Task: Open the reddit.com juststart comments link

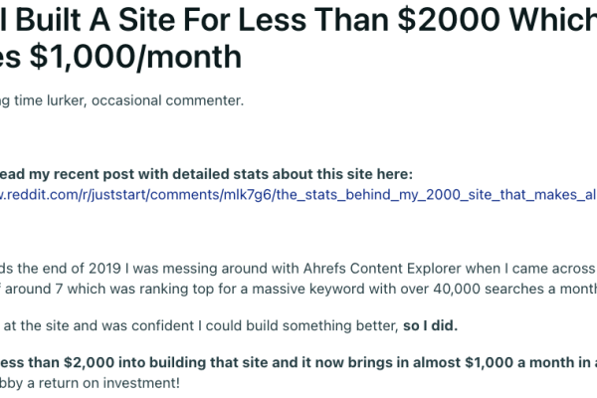Action: (x=298, y=195)
